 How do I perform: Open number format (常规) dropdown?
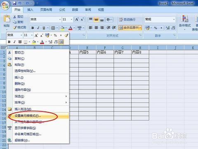point(174,19)
